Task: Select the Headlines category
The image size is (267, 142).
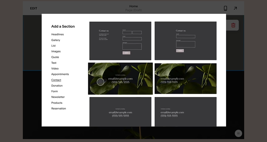Action: tap(57, 34)
